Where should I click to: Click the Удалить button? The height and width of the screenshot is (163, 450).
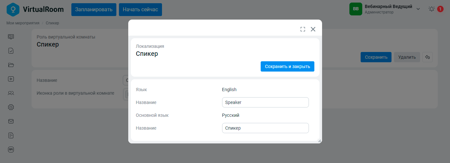(407, 57)
